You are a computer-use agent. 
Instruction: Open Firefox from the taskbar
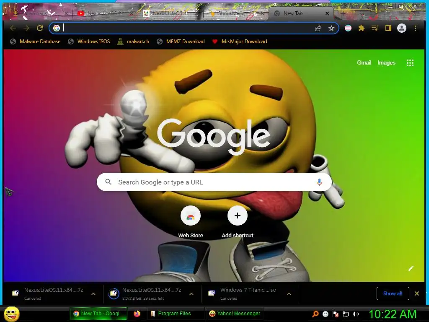click(137, 314)
